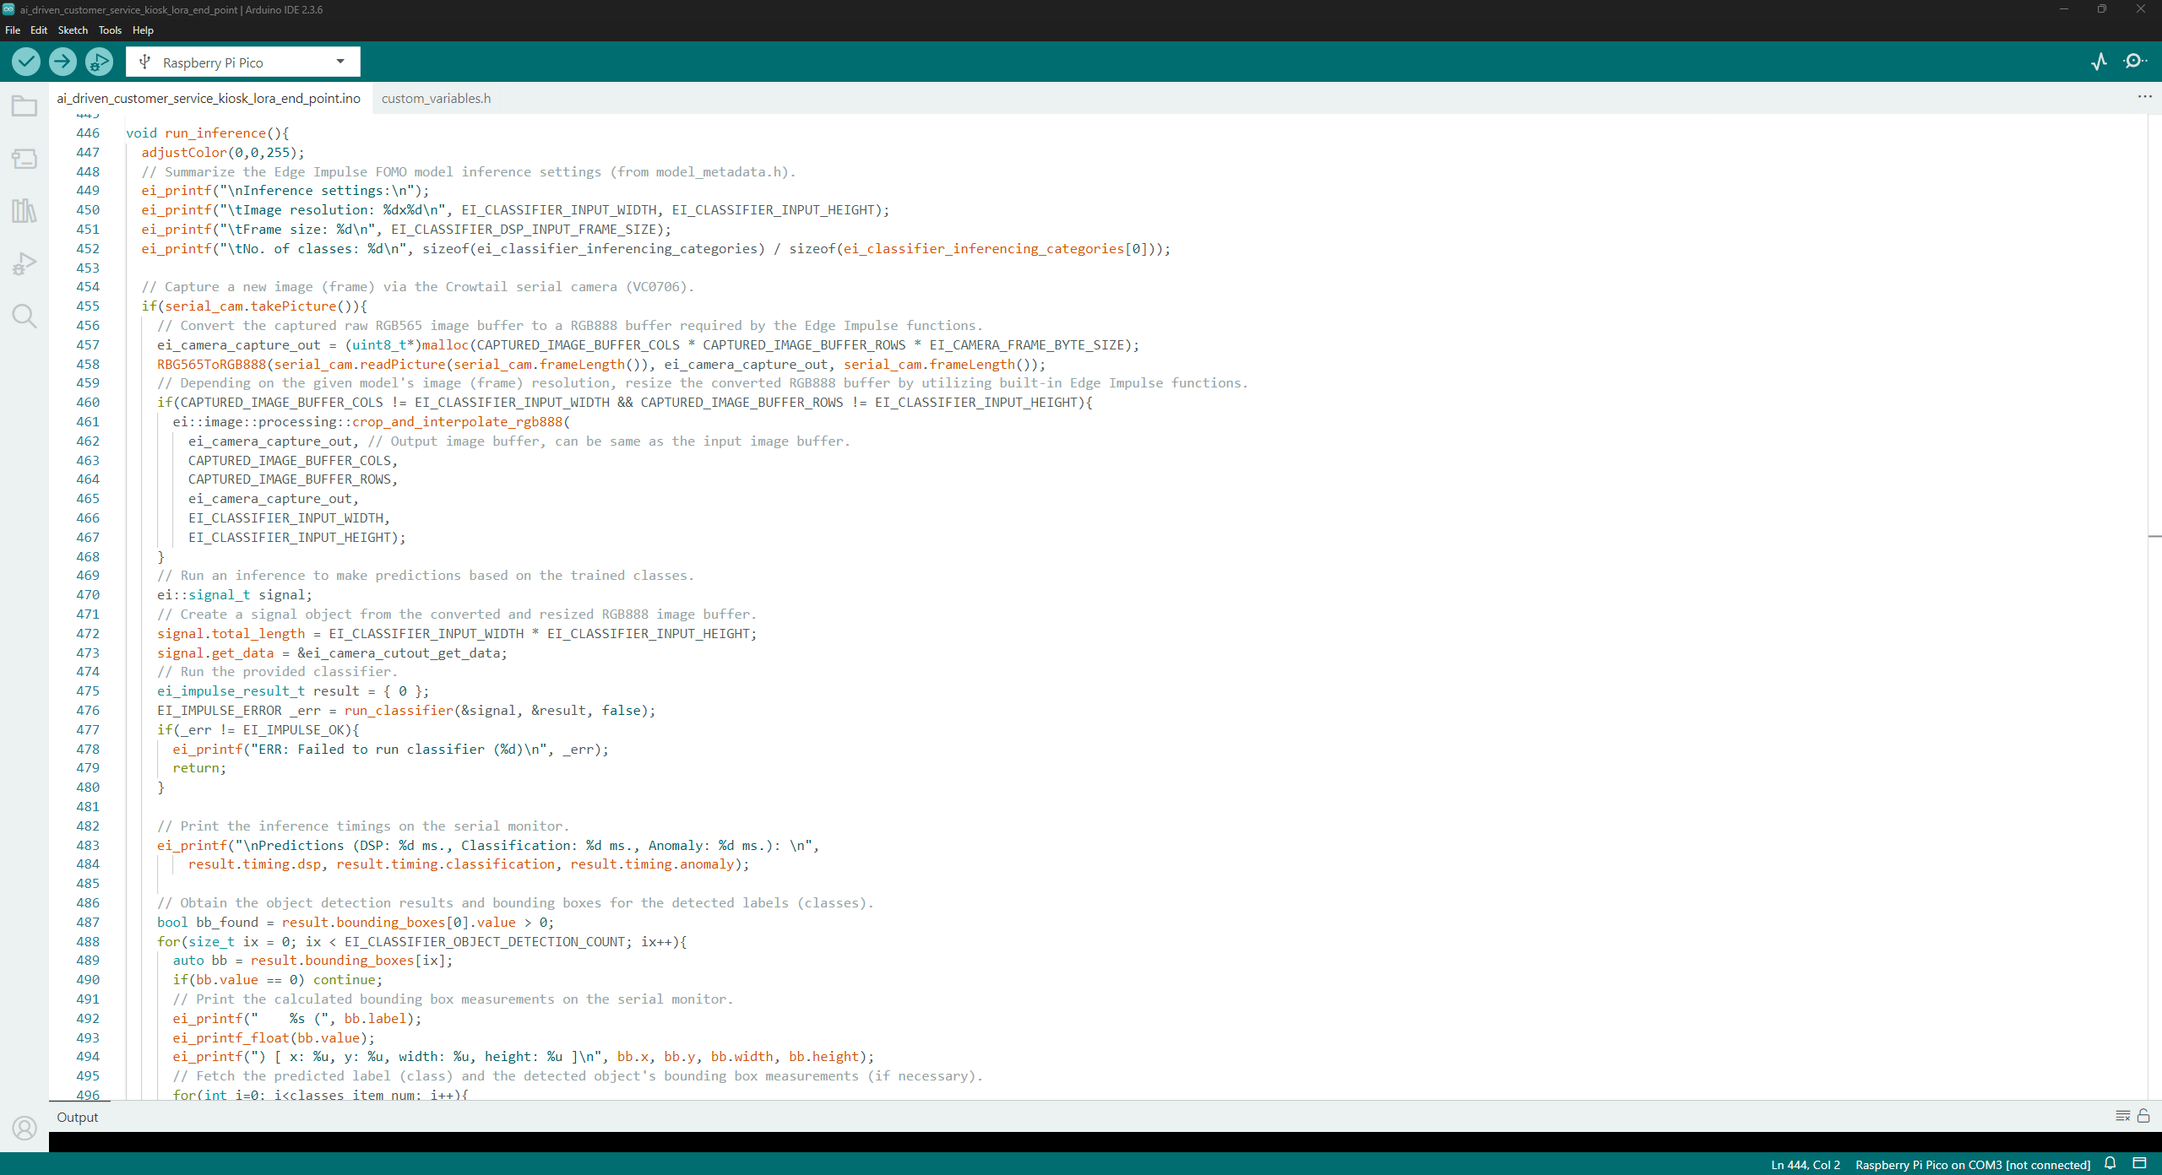Toggle the bottom panel icon in status bar
Viewport: 2162px width, 1175px height.
tap(2139, 1164)
